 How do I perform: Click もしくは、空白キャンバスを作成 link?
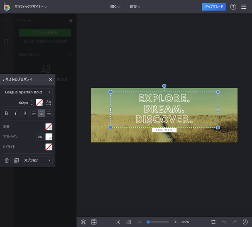tap(45, 41)
